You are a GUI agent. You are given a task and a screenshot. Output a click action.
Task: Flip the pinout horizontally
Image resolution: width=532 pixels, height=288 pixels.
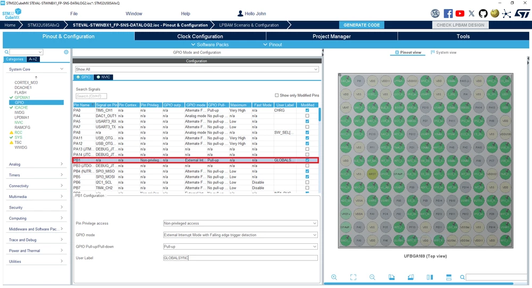tap(430, 277)
